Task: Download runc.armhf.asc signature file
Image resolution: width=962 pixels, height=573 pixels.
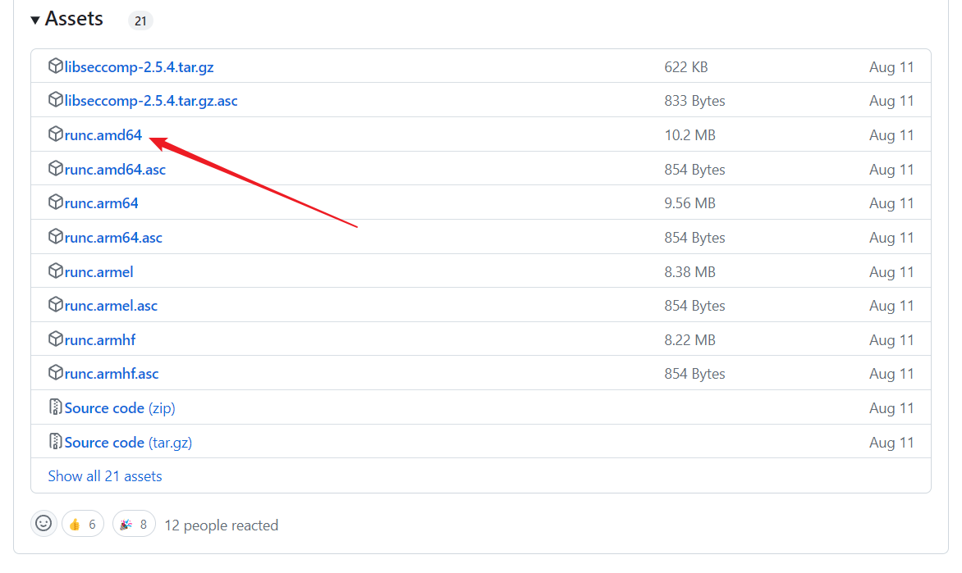Action: pos(112,374)
